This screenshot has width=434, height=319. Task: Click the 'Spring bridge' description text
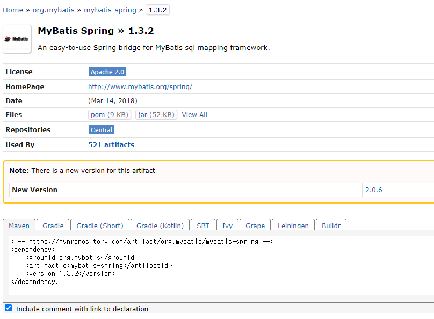coord(154,48)
